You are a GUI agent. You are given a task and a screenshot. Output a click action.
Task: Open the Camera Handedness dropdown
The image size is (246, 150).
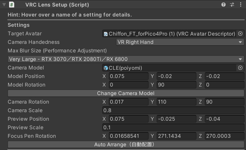point(180,42)
